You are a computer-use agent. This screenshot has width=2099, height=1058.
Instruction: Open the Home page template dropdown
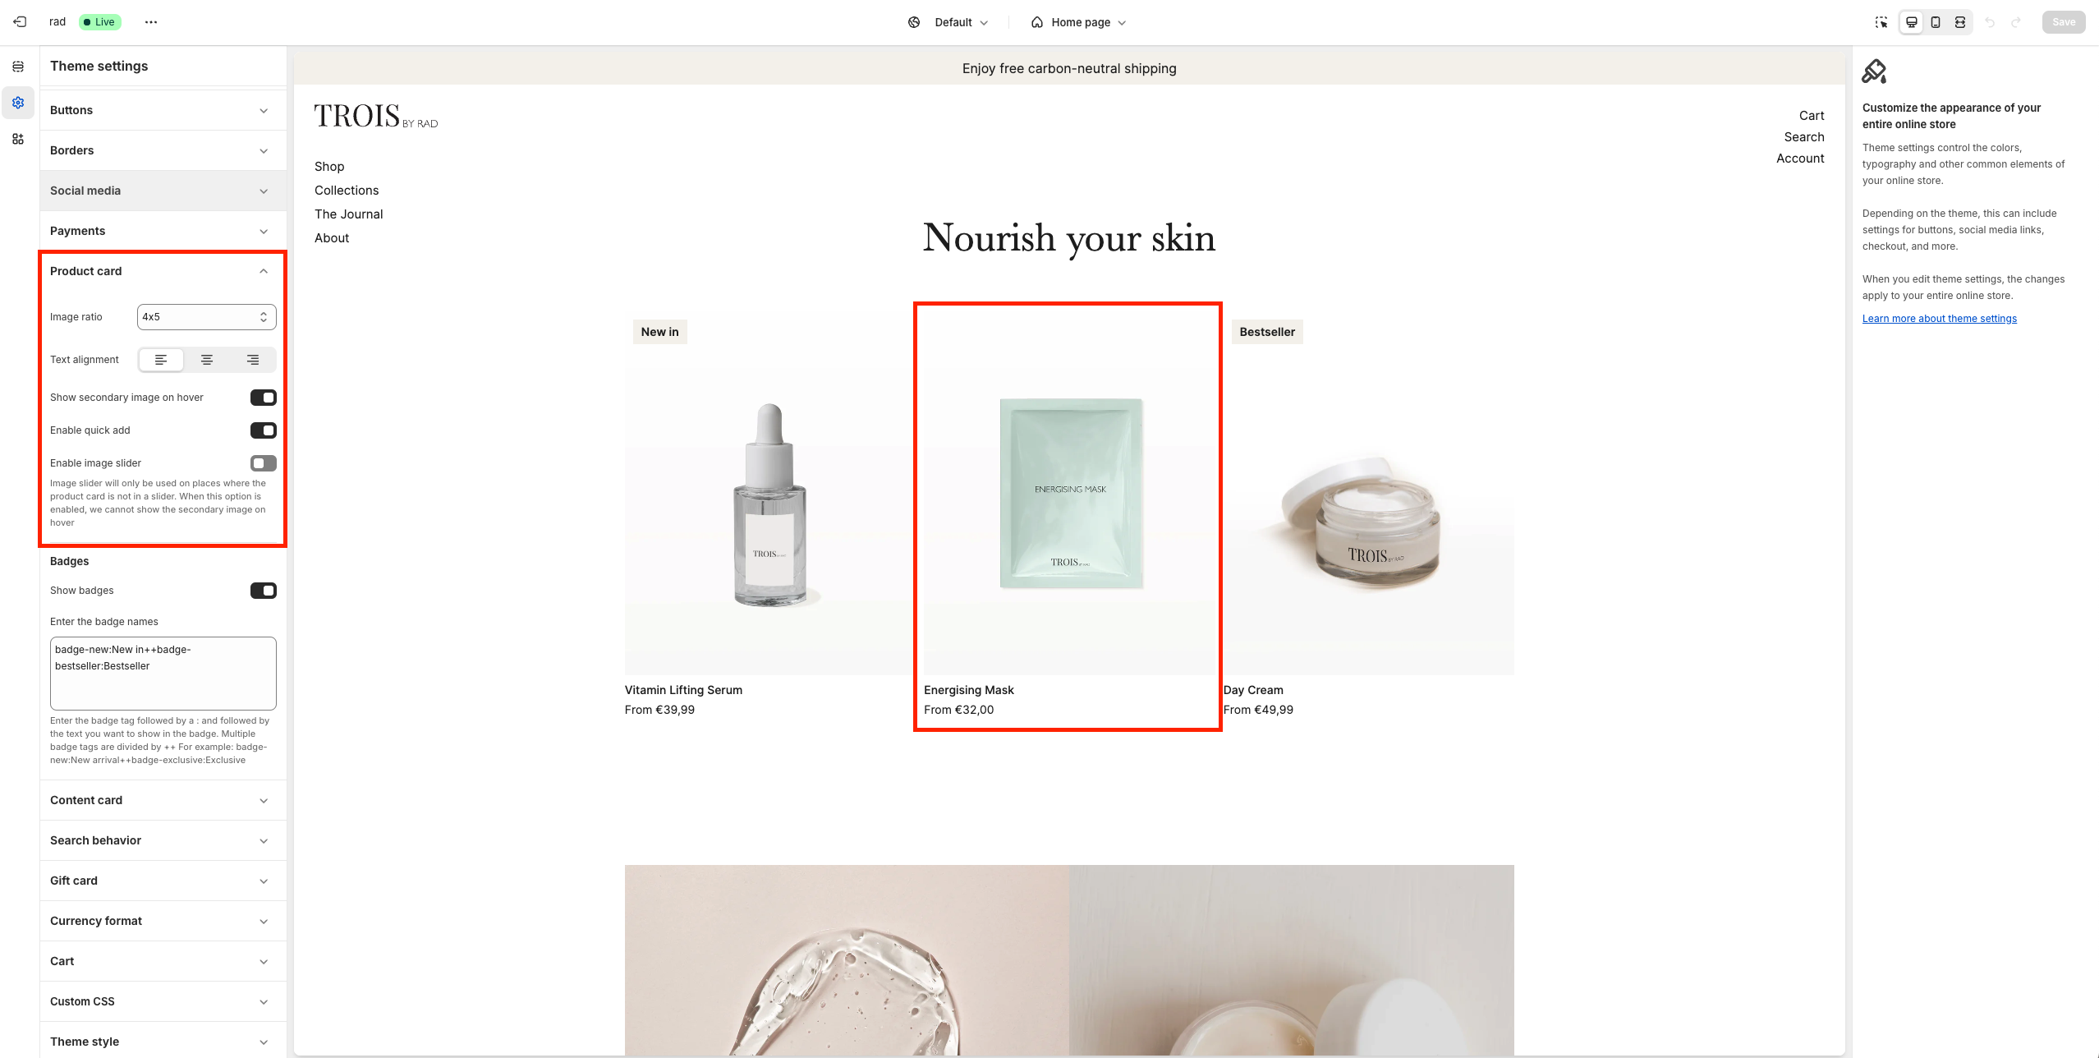pyautogui.click(x=1079, y=22)
